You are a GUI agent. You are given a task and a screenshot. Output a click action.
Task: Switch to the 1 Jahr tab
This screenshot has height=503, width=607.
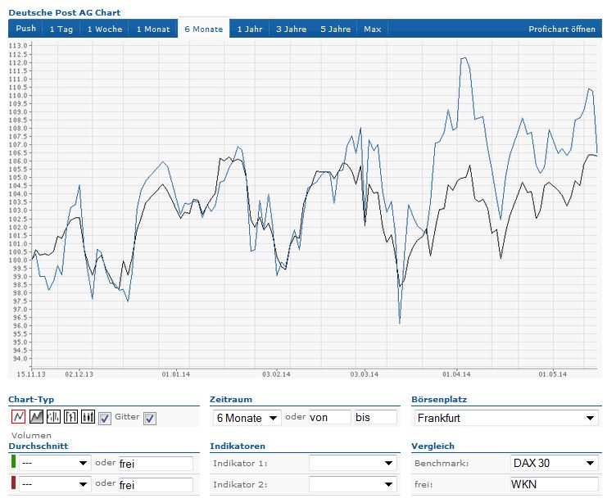[250, 29]
